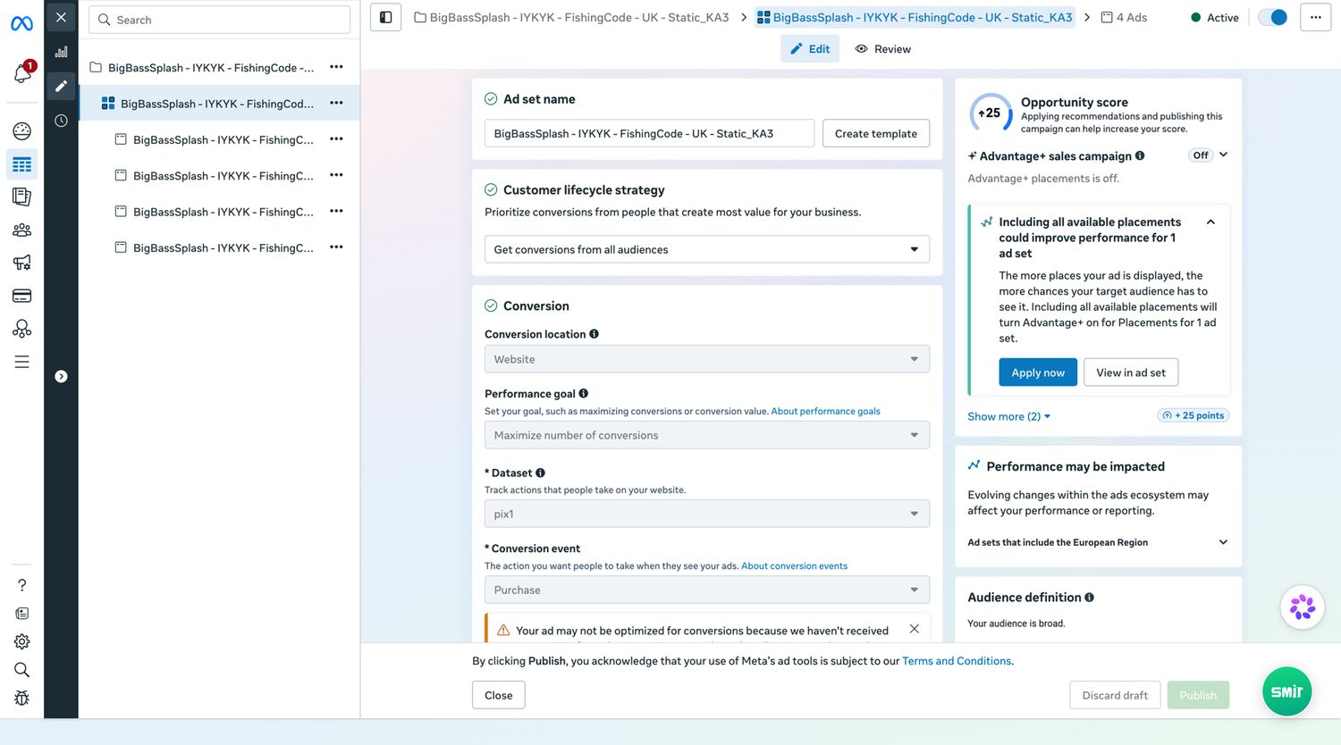
Task: Toggle the side panel layout icon
Action: 385,17
